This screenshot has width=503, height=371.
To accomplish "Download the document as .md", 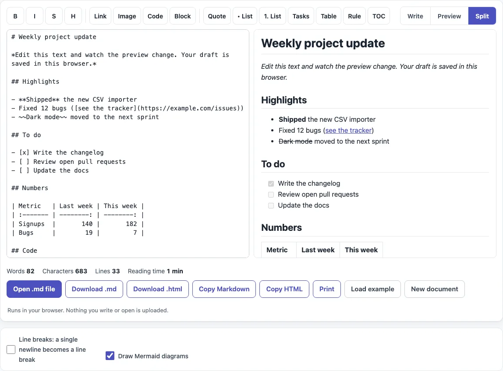I will pos(94,289).
